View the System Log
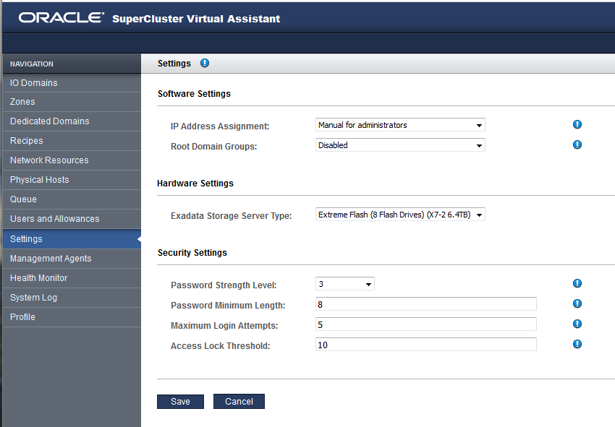 tap(34, 297)
